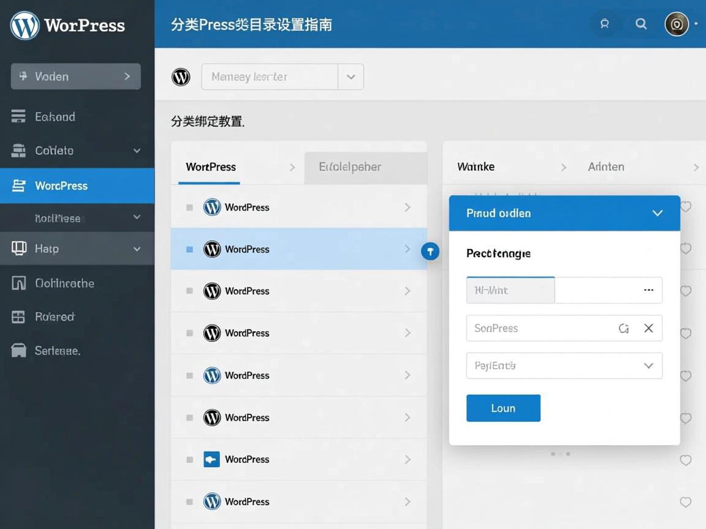Screen dimensions: 706x529
Task: Toggle checkbox on the first WordPress row
Action: 189,208
